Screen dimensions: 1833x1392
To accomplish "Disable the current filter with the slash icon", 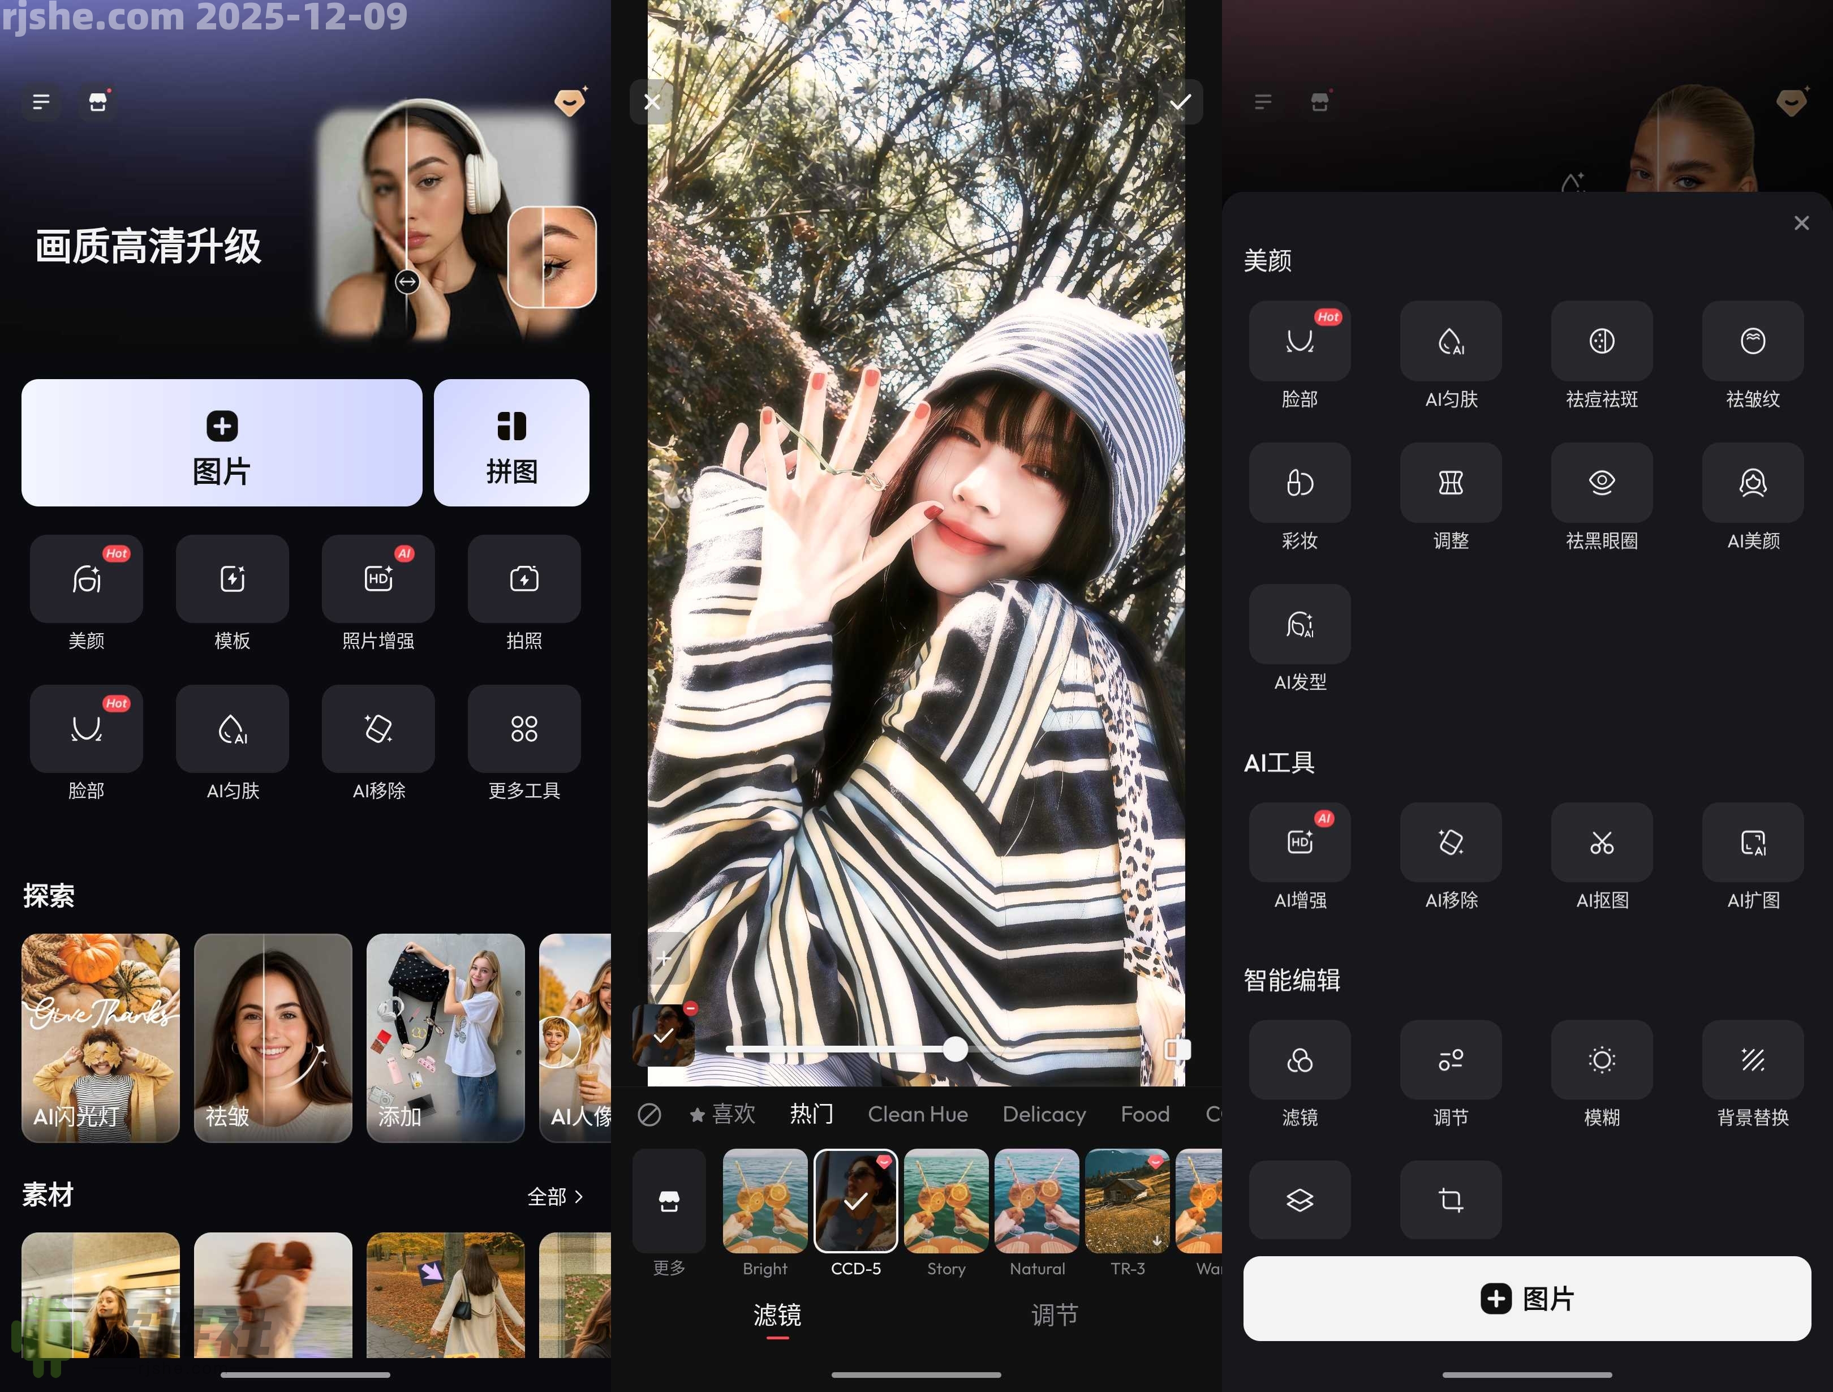I will point(649,1114).
